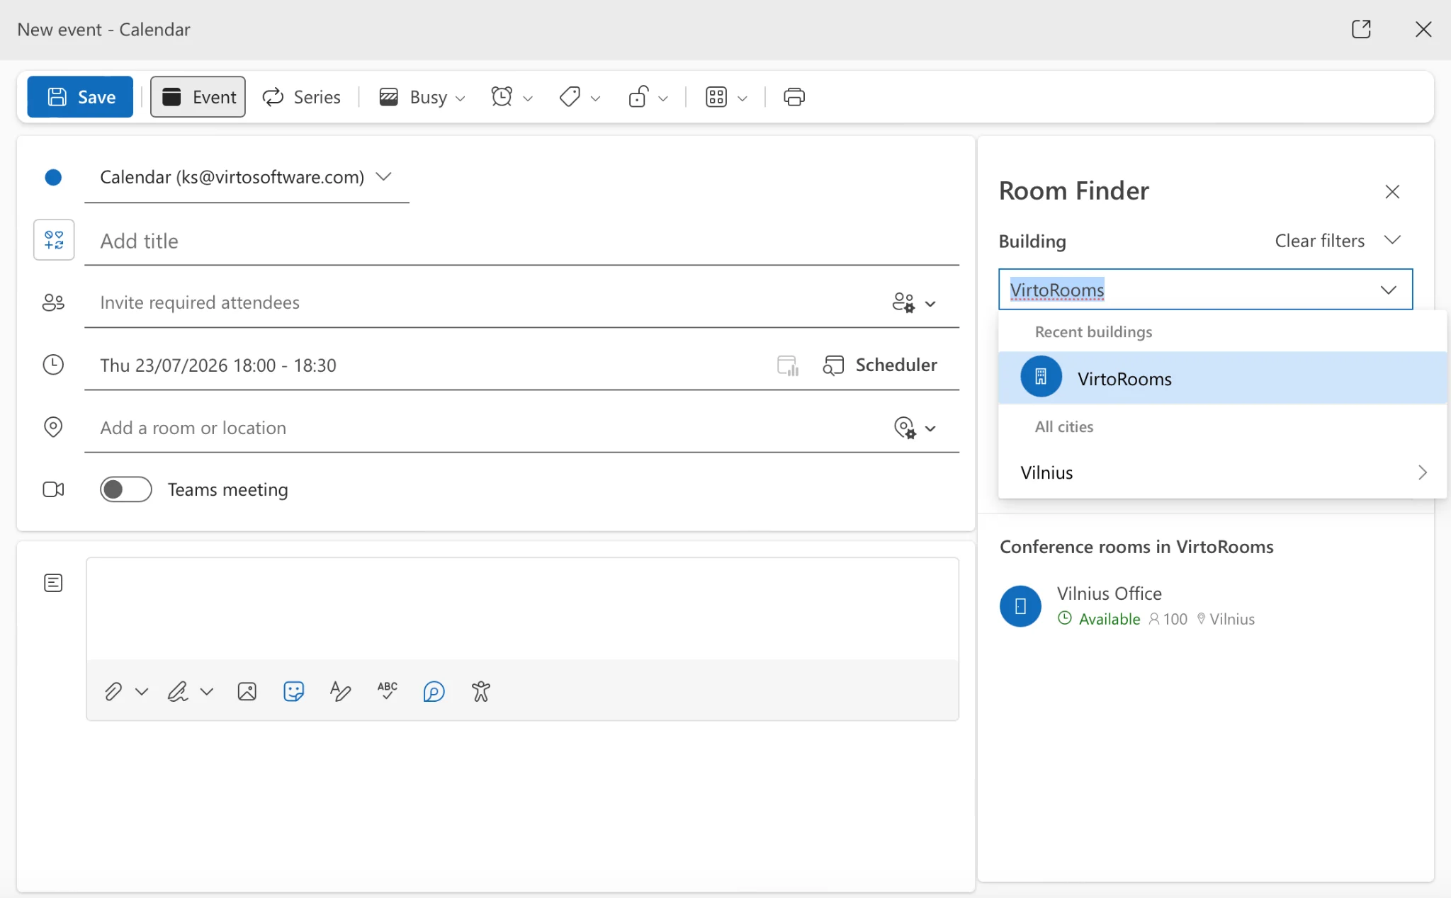The image size is (1451, 898).
Task: Click Conference rooms in VirtoRooms heading
Action: coord(1136,547)
